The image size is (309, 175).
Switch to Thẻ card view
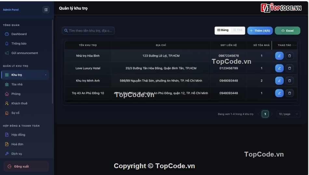238,30
